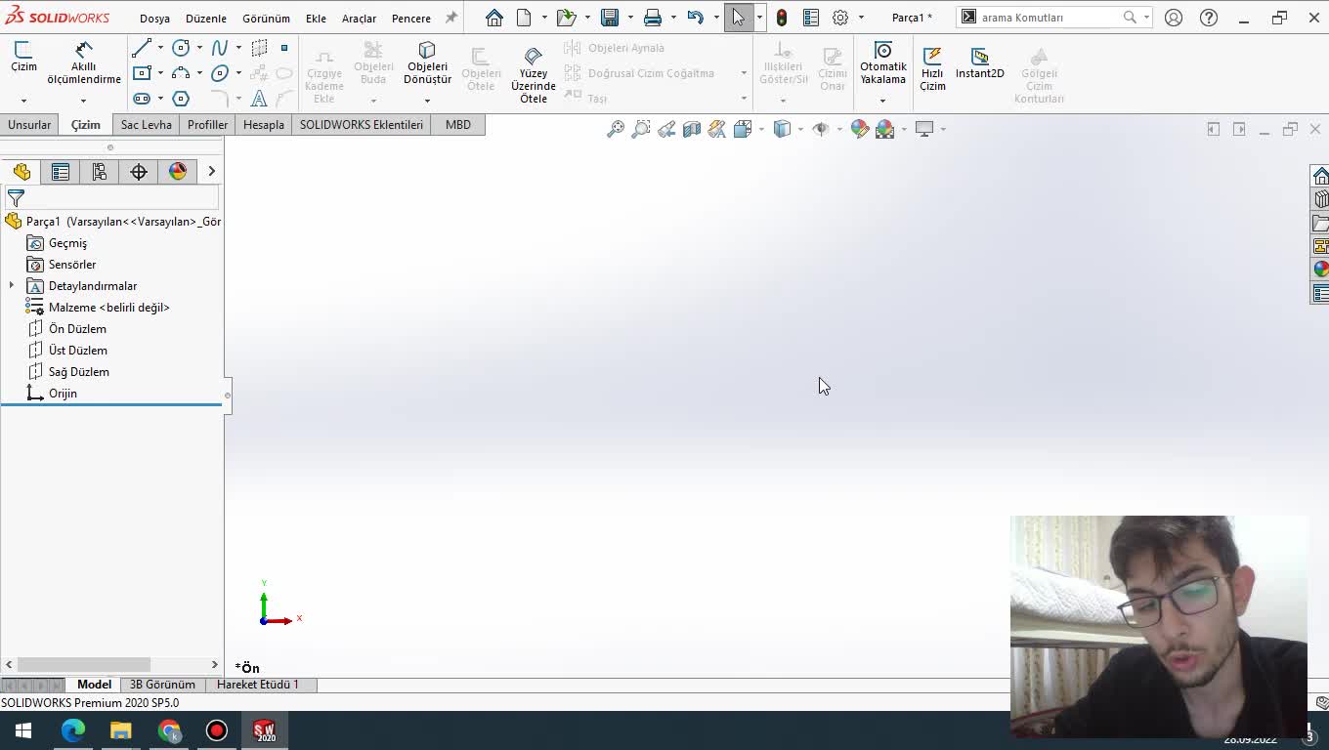Switch to the Sac Levha tab
The height and width of the screenshot is (750, 1329).
(x=146, y=125)
